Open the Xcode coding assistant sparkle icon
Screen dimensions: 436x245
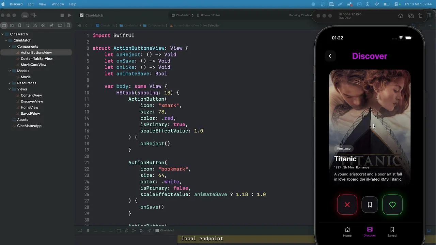click(34, 15)
